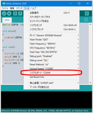Click the Arduino logo in title bar

[4, 4]
